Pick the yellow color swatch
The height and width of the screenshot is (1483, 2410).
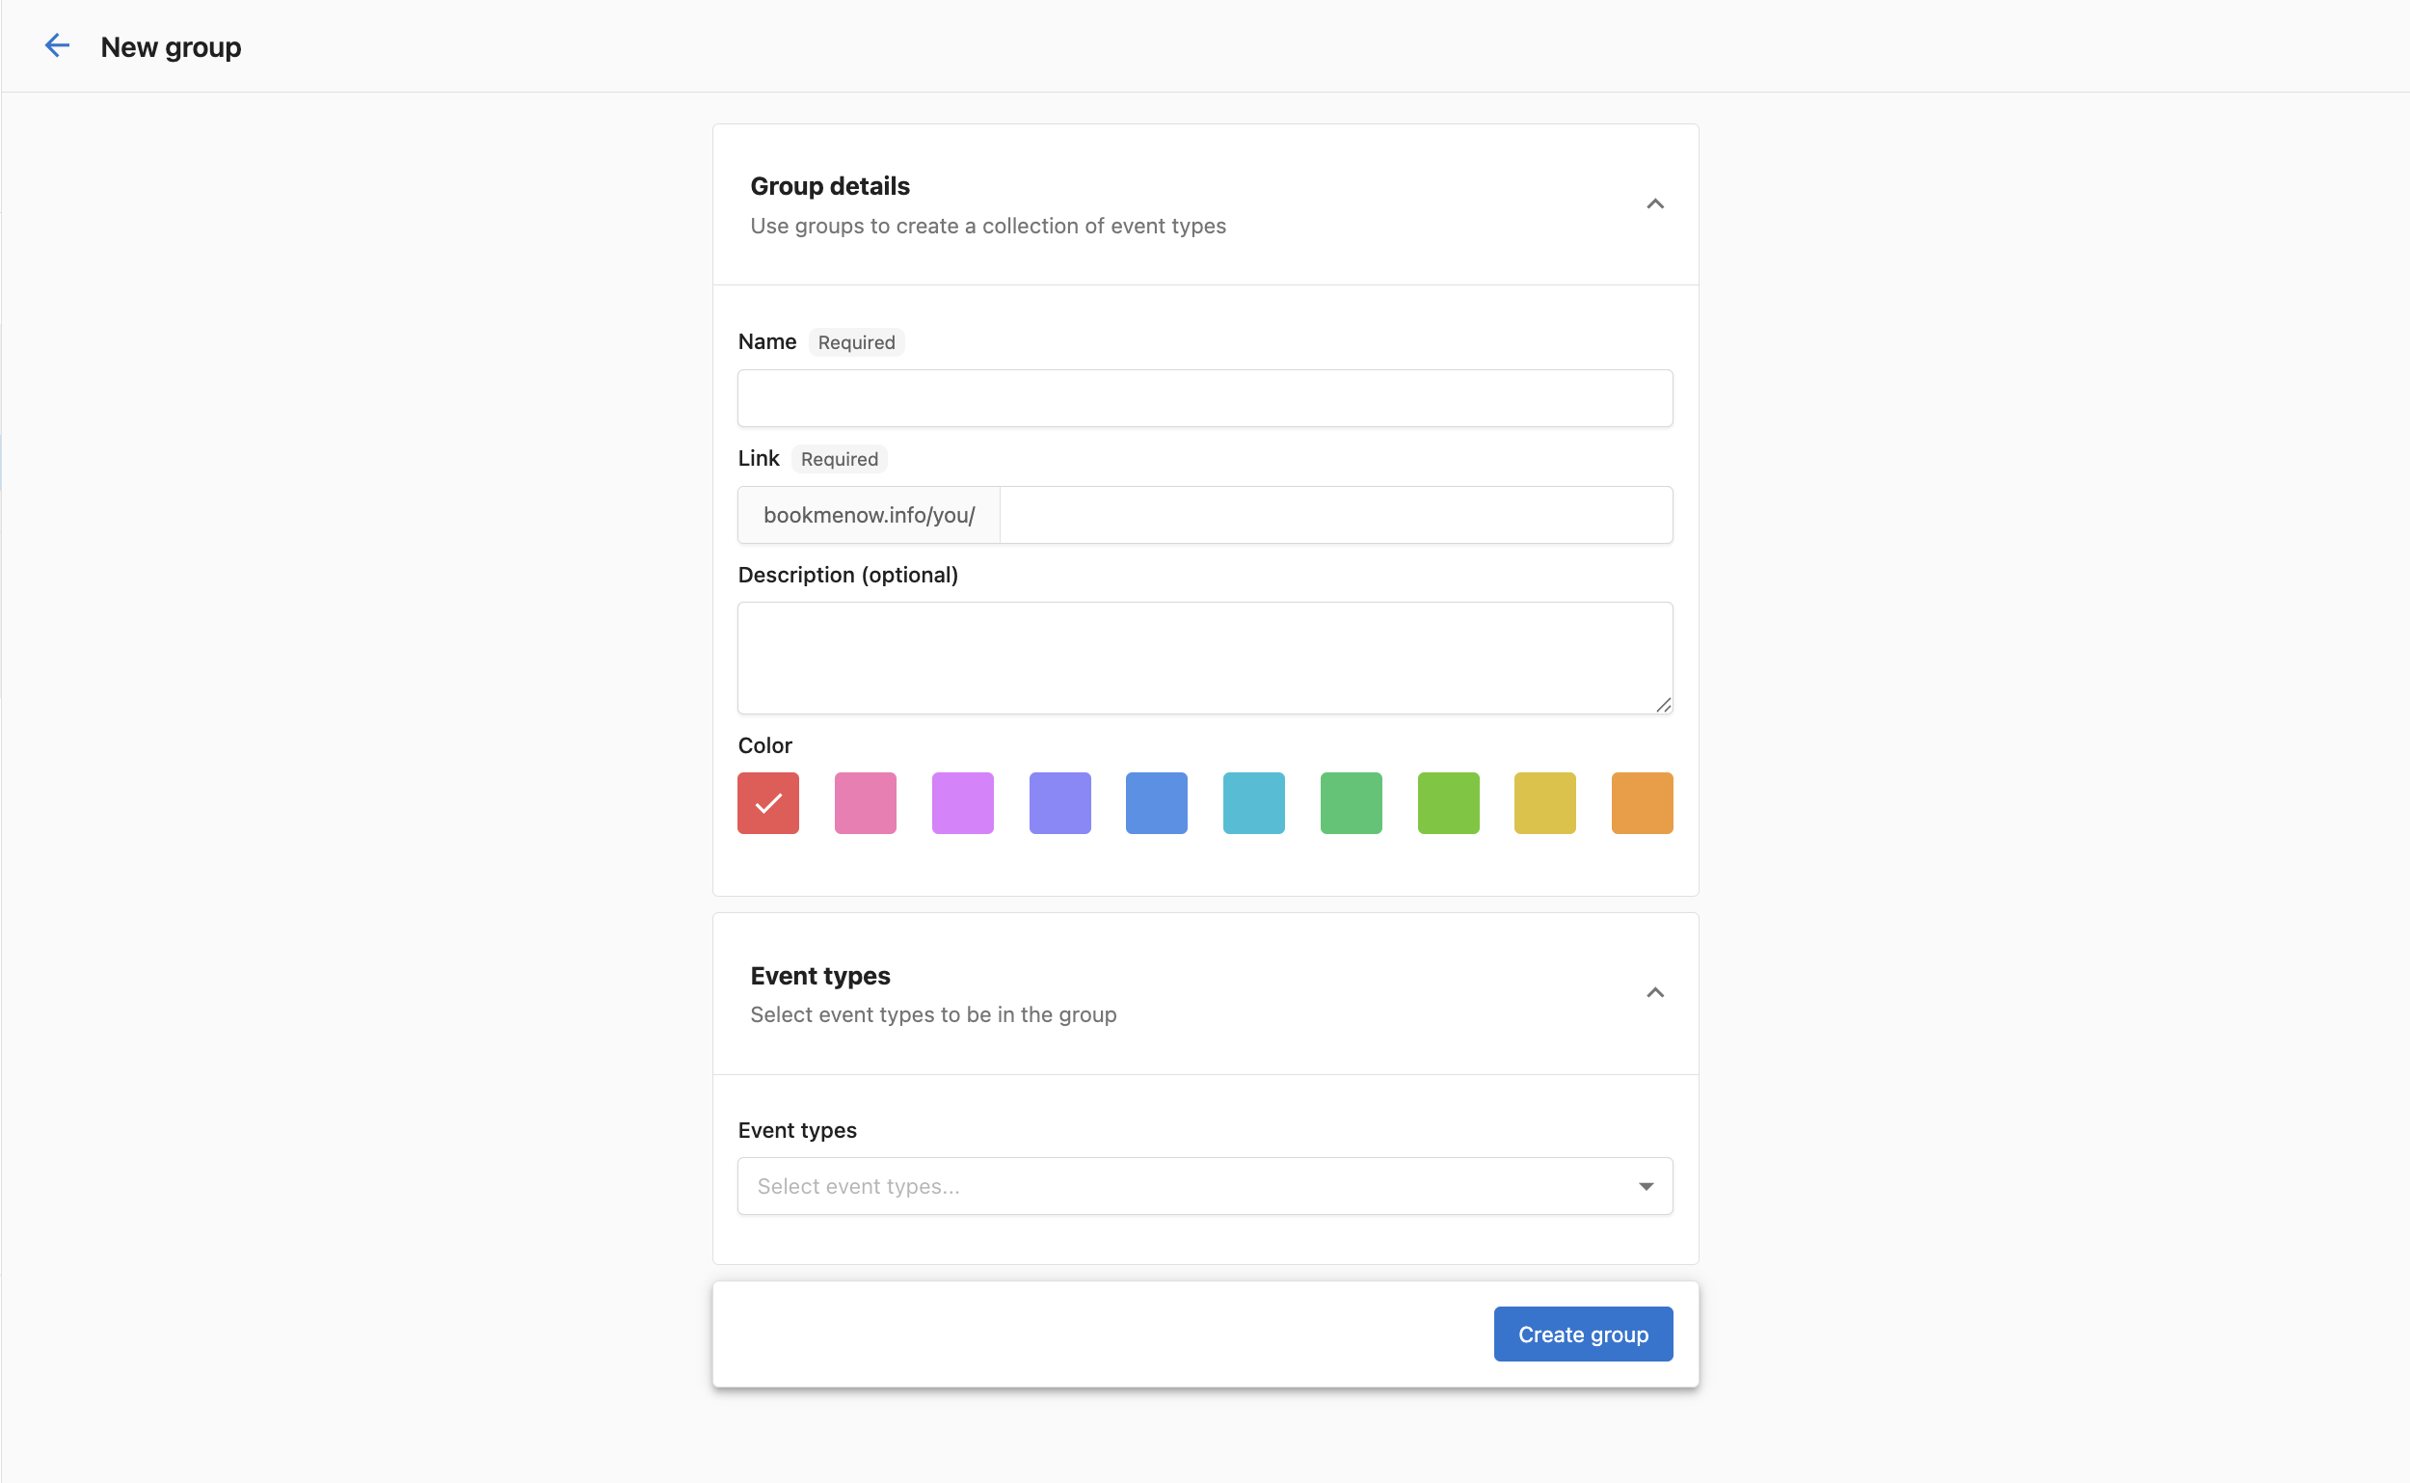(1544, 803)
